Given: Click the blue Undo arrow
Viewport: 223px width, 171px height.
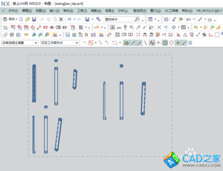Looking at the screenshot, I should pyautogui.click(x=69, y=19).
